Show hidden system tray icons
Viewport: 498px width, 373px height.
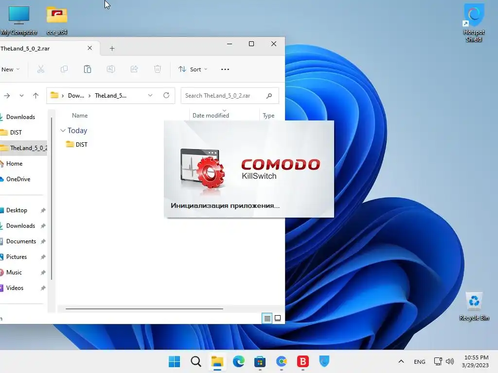pyautogui.click(x=401, y=361)
